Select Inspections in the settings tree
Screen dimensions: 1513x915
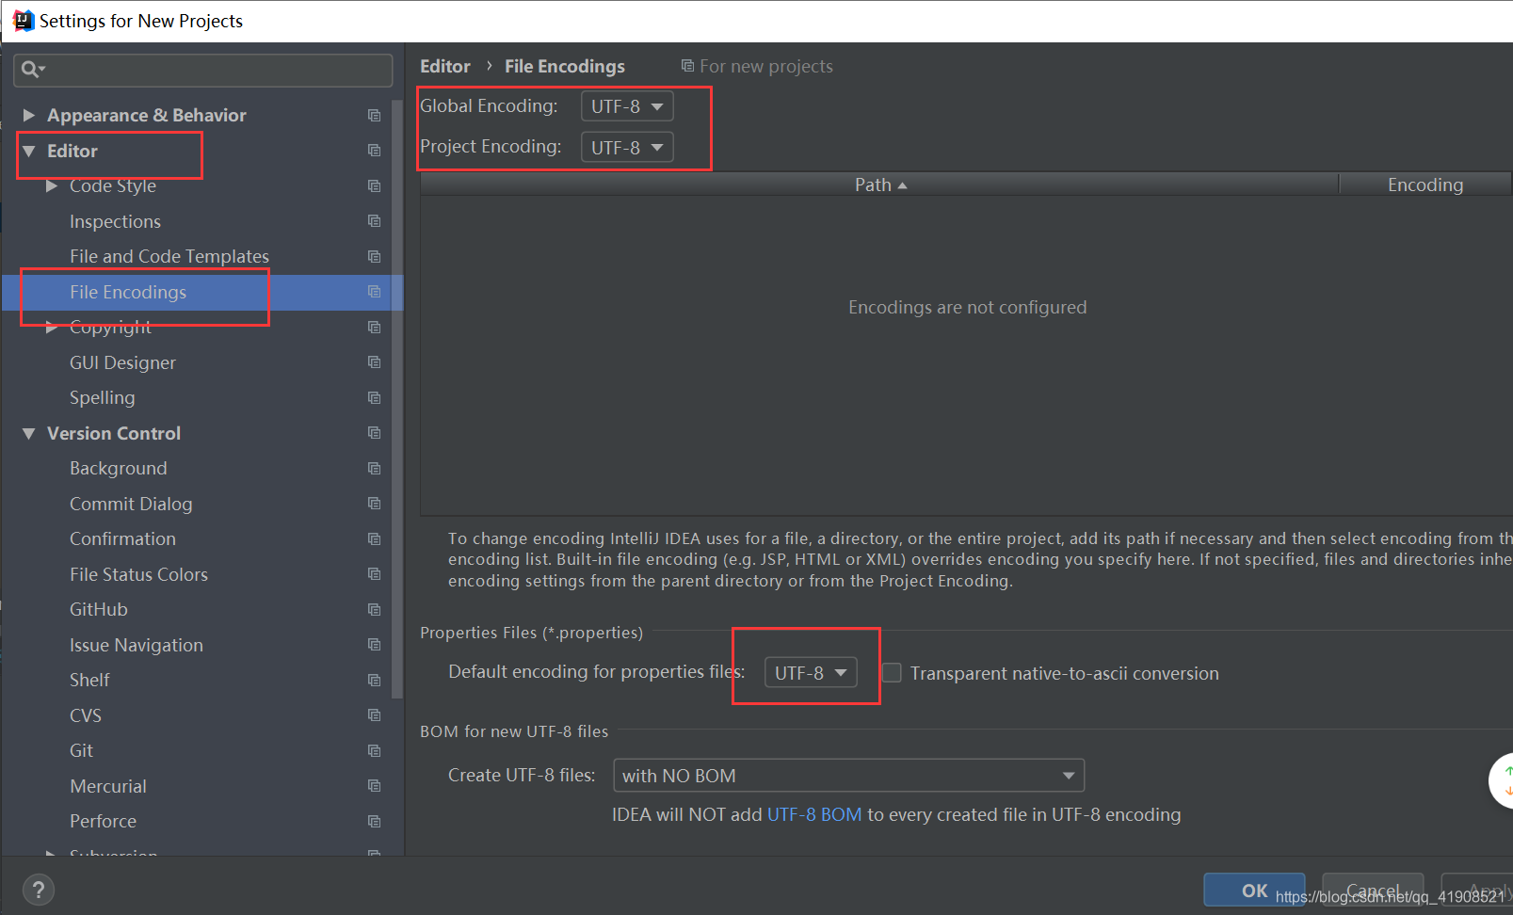[115, 221]
